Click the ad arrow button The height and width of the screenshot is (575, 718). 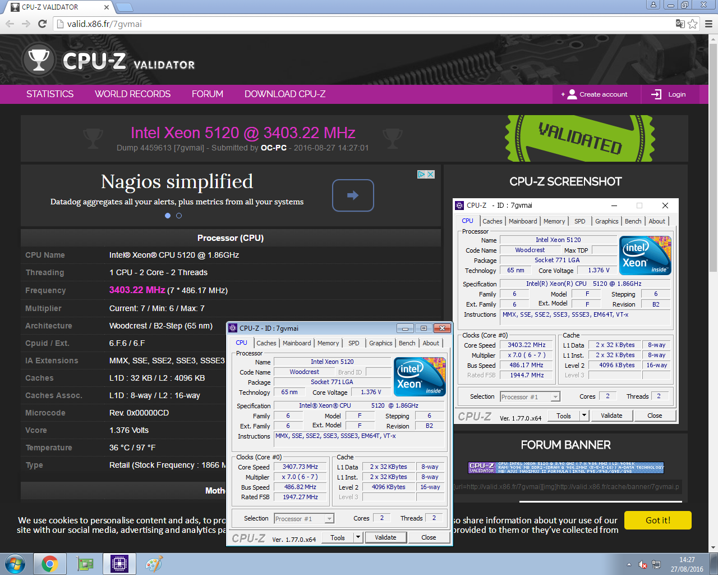click(x=353, y=195)
